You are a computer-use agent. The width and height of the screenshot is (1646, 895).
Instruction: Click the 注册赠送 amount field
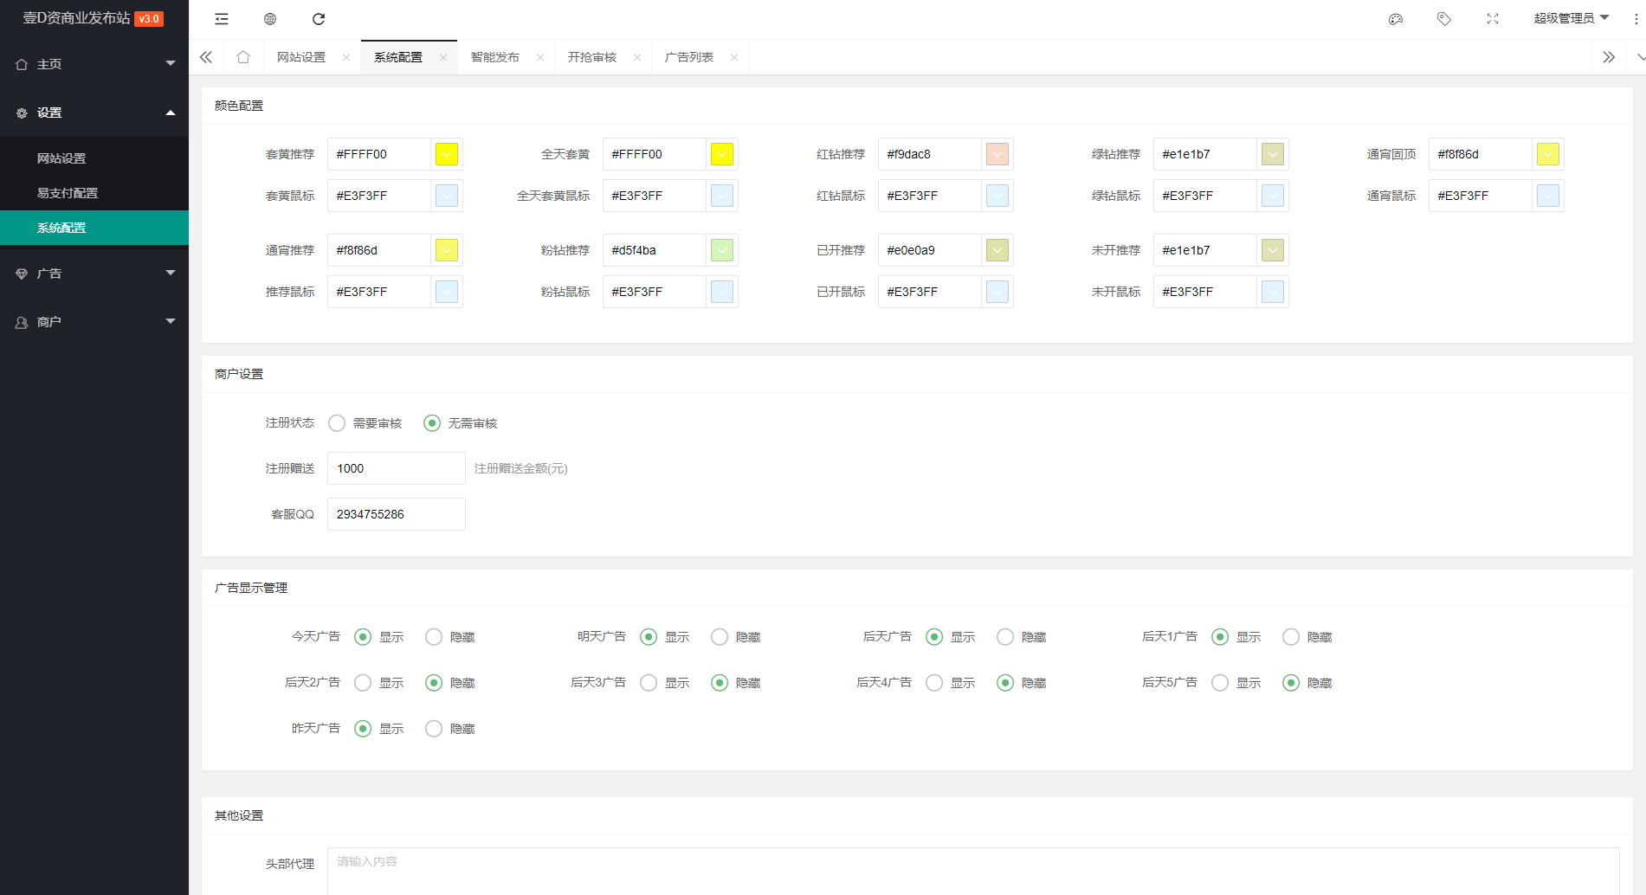pos(397,468)
